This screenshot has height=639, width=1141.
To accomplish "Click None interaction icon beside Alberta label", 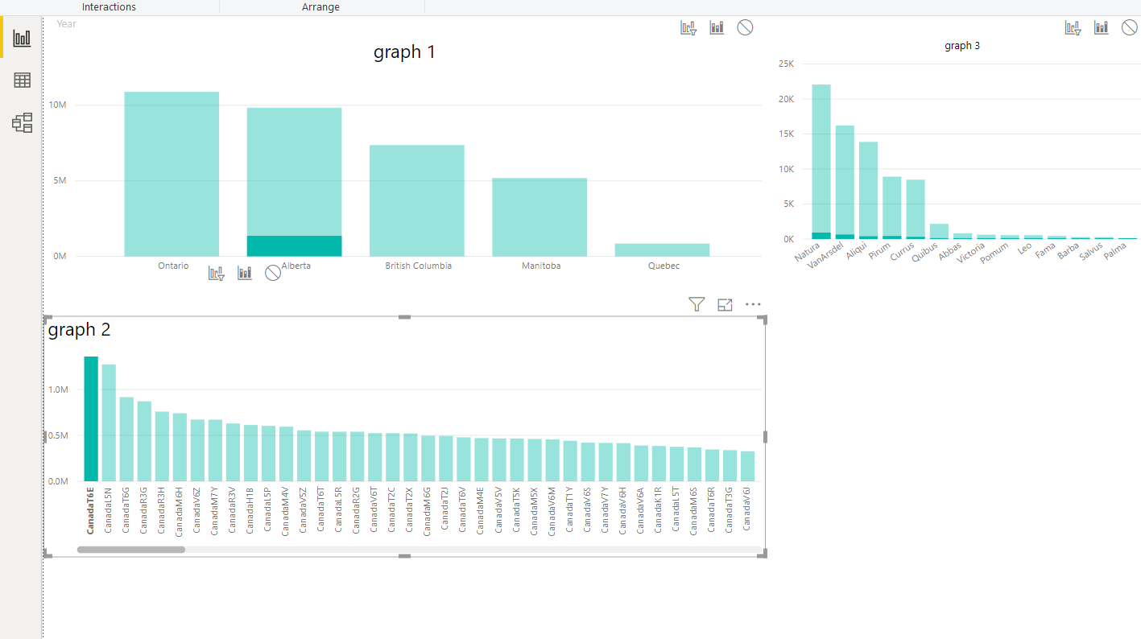I will [273, 274].
